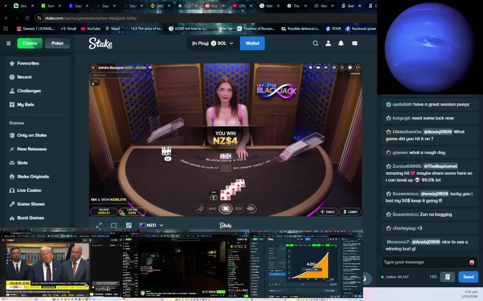Open the chat emoji picker
Screen dimensions: 483x301
(x=472, y=262)
